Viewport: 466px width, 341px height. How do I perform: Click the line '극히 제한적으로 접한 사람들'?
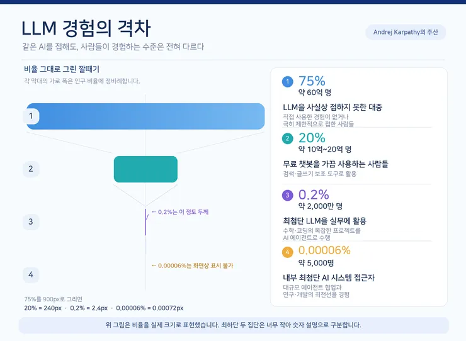click(x=318, y=124)
